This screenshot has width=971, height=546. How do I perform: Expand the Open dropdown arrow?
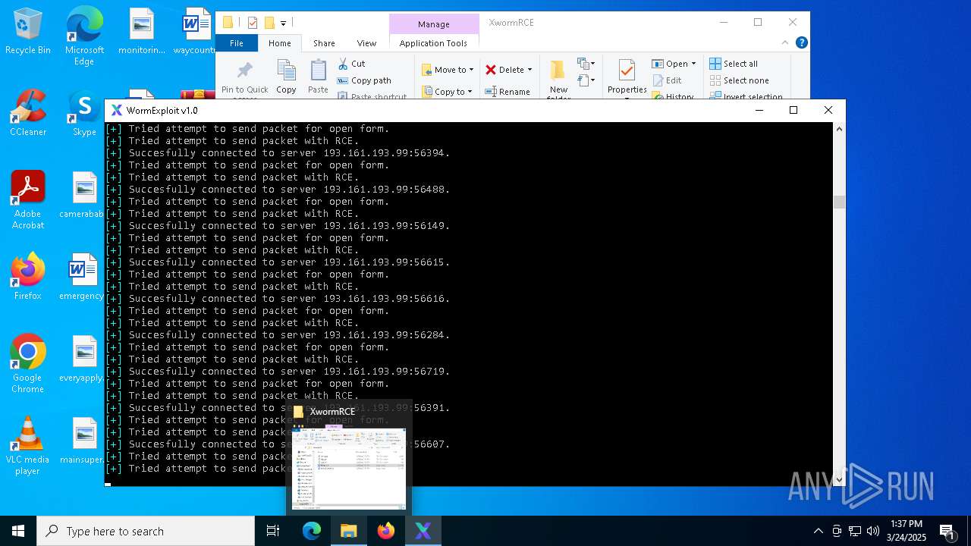pos(693,64)
